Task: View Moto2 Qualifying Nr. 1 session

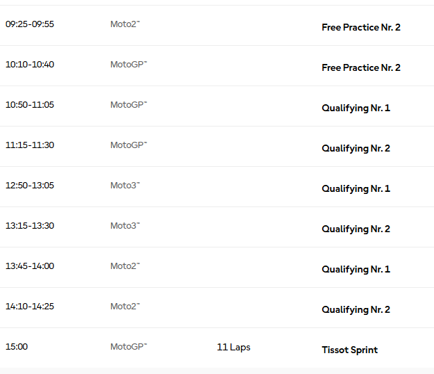Action: tap(356, 269)
